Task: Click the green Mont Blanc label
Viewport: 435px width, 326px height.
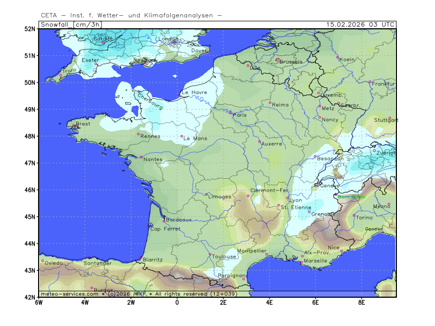Action: 351,197
